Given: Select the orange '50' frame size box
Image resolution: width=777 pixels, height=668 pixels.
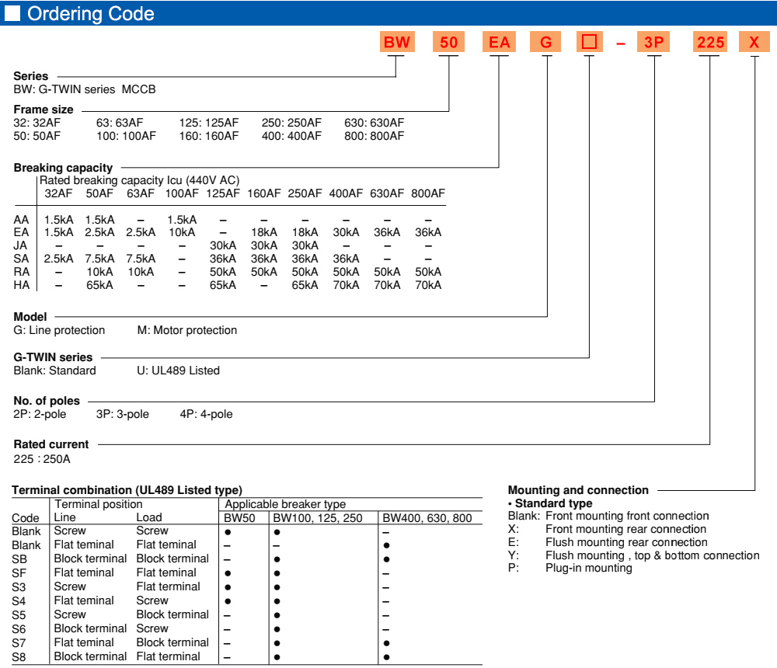Looking at the screenshot, I should coord(448,42).
